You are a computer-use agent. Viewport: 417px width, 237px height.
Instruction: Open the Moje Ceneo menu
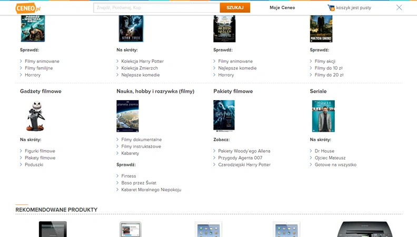point(282,8)
